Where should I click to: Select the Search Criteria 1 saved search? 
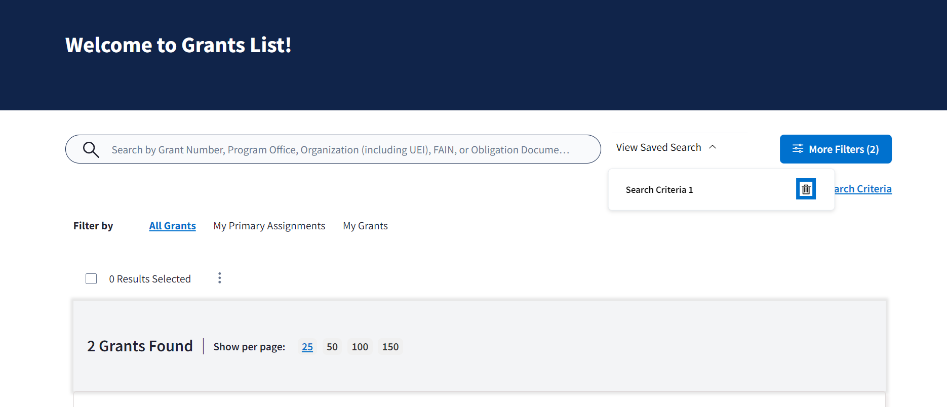pos(659,190)
